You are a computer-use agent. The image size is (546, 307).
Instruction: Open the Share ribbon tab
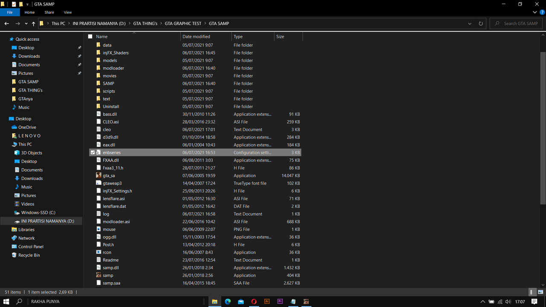click(x=49, y=12)
